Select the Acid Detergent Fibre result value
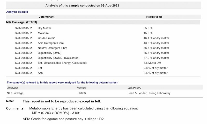The height and width of the screenshot is (124, 207). tap(156, 43)
